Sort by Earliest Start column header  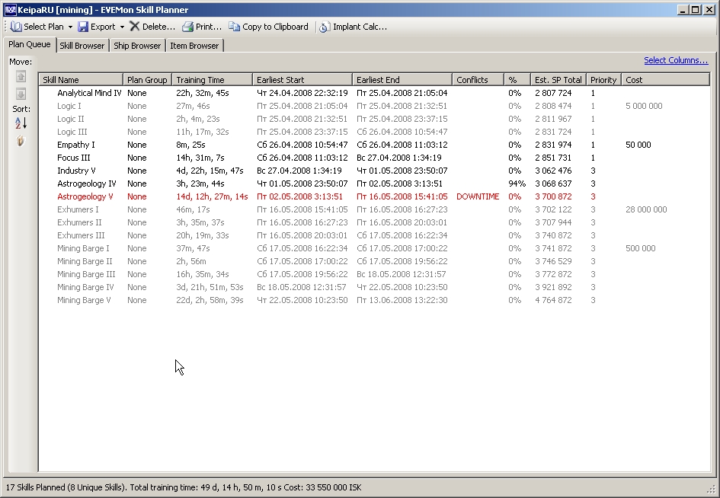coord(302,80)
